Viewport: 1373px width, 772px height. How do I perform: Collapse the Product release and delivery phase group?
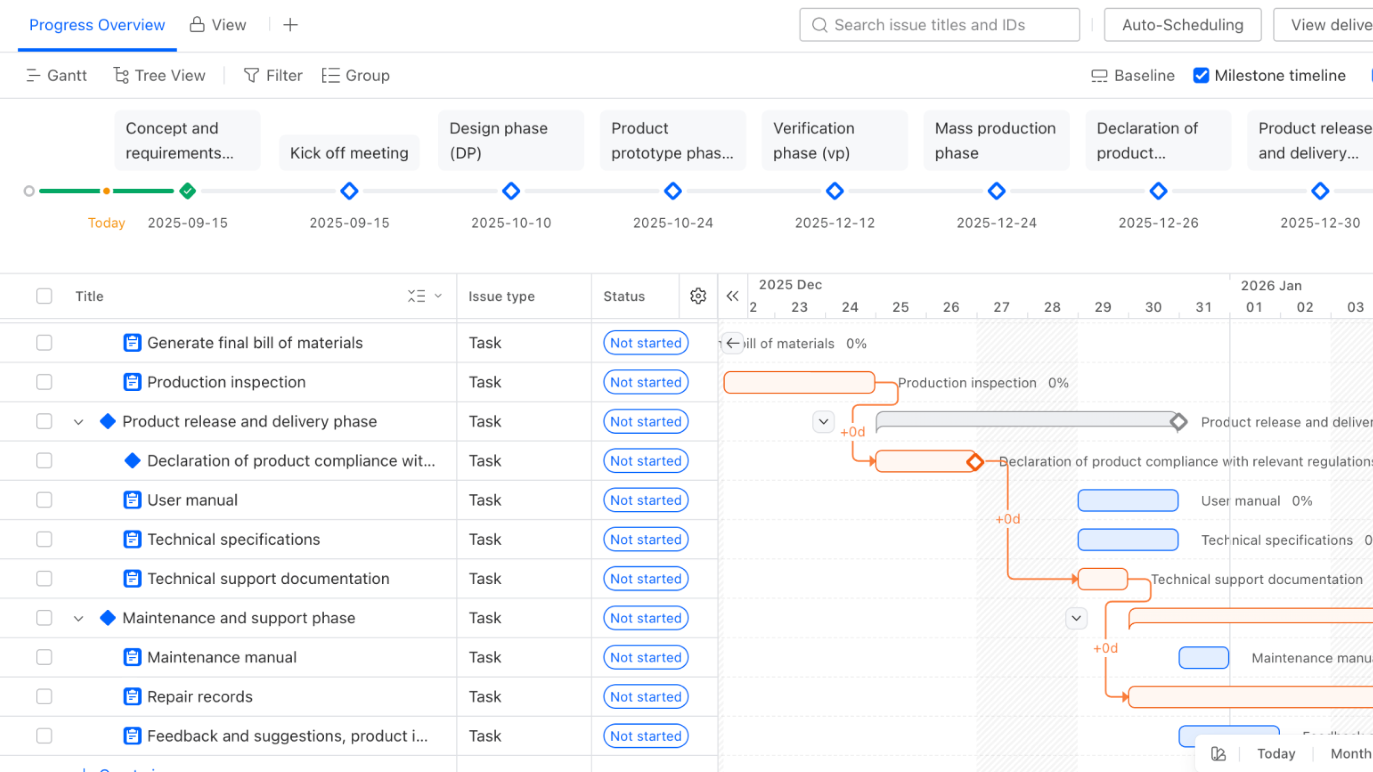[x=79, y=421]
